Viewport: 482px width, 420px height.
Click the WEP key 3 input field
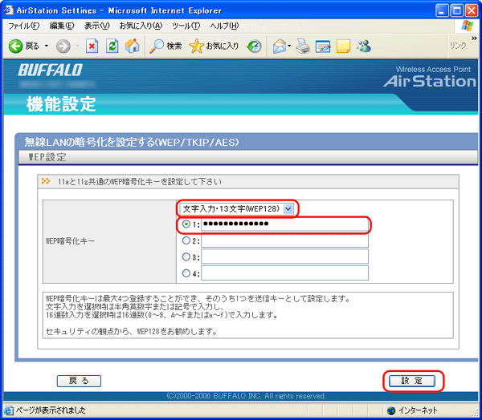284,256
